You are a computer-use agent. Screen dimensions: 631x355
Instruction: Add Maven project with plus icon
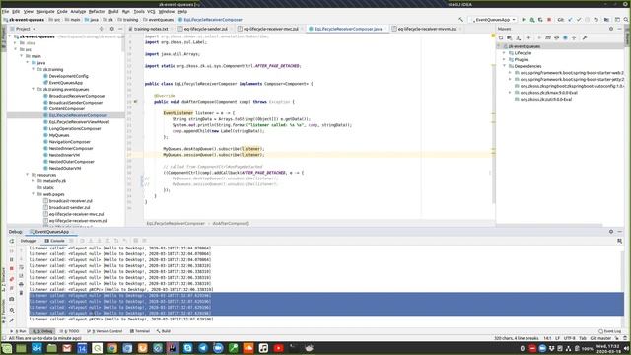tap(528, 37)
